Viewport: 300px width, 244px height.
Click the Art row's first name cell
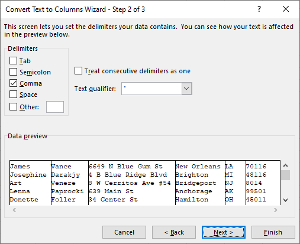[x=16, y=183]
